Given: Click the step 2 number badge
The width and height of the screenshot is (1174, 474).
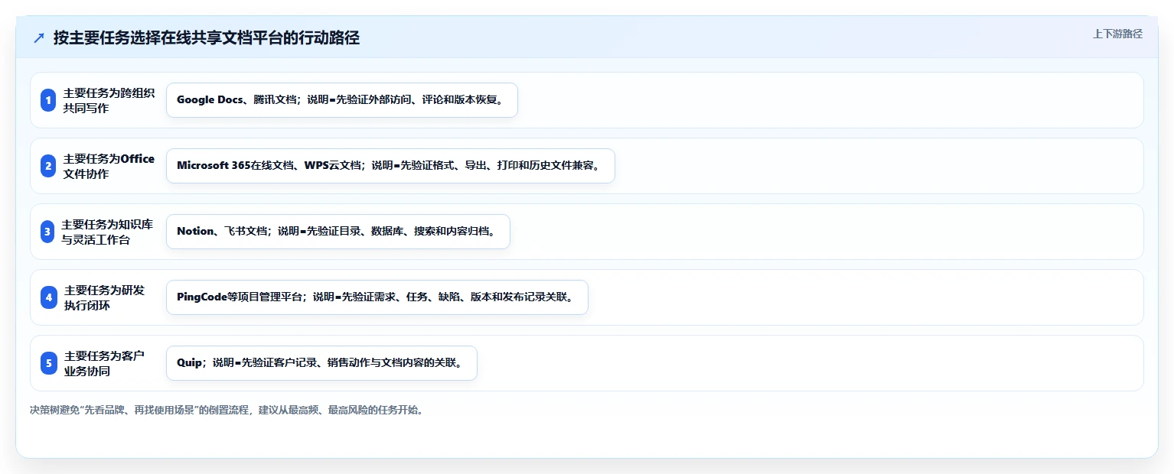Looking at the screenshot, I should (x=48, y=166).
